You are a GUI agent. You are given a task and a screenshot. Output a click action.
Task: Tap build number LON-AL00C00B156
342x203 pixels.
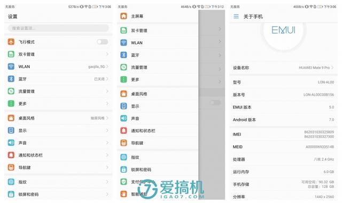(x=318, y=95)
